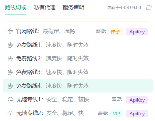
Task: Pick the 免费路线3 route
Action: (x=78, y=72)
